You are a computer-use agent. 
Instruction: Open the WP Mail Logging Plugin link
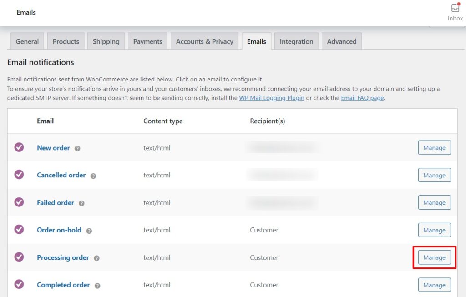click(x=272, y=97)
